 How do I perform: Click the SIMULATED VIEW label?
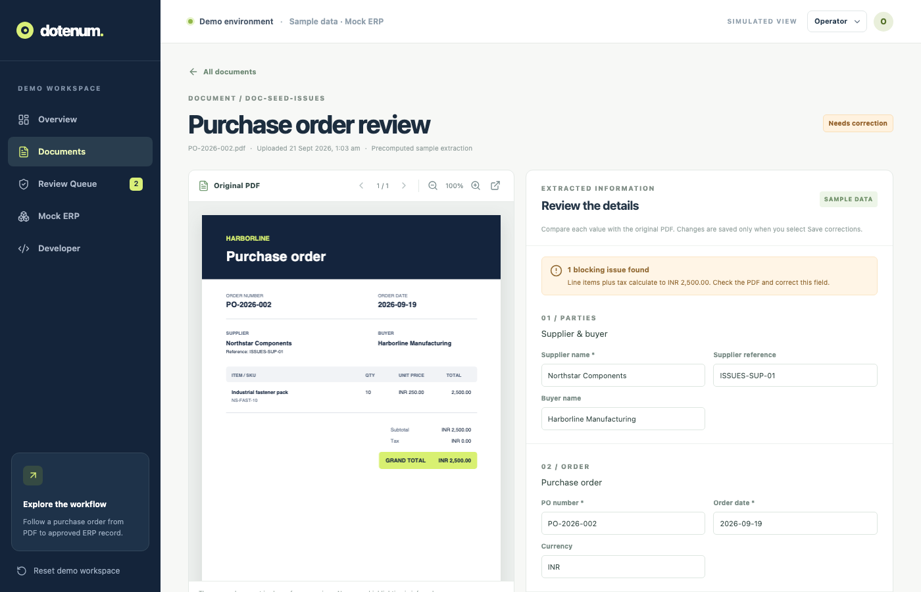point(762,22)
